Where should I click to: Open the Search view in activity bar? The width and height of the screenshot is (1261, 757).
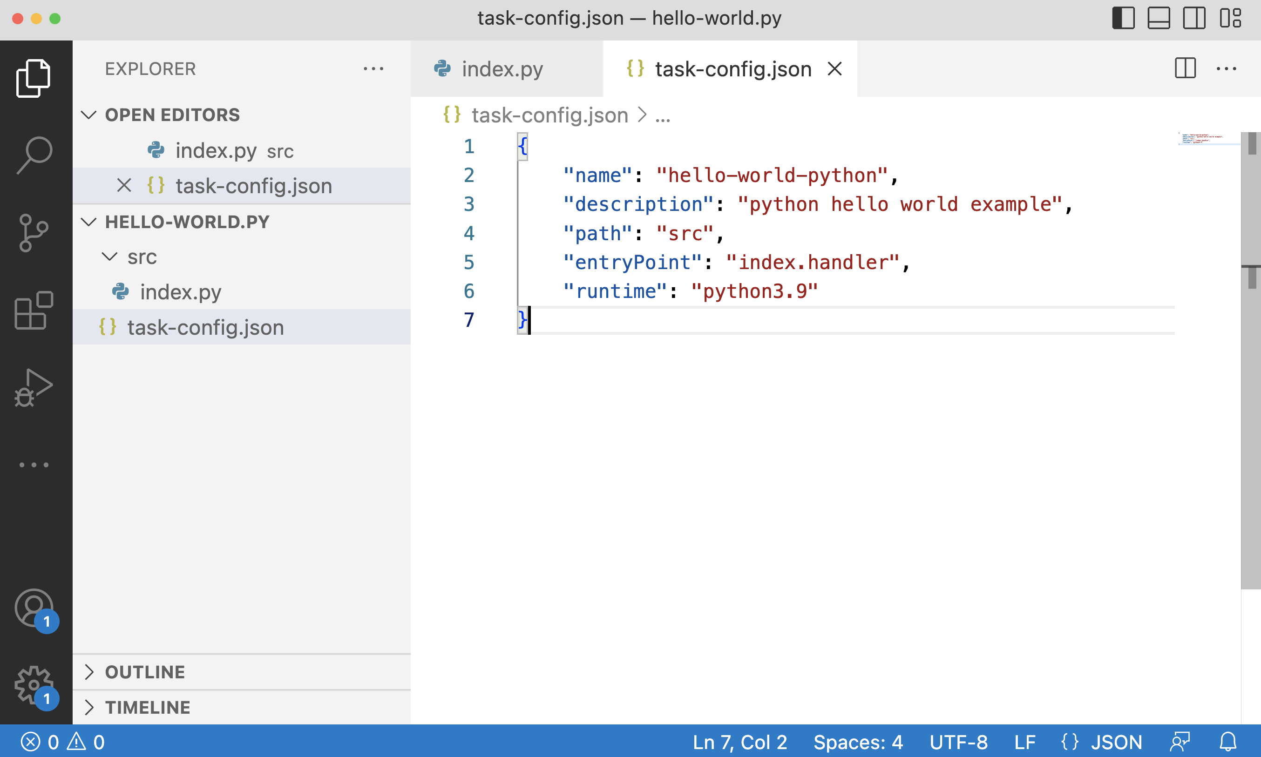34,155
